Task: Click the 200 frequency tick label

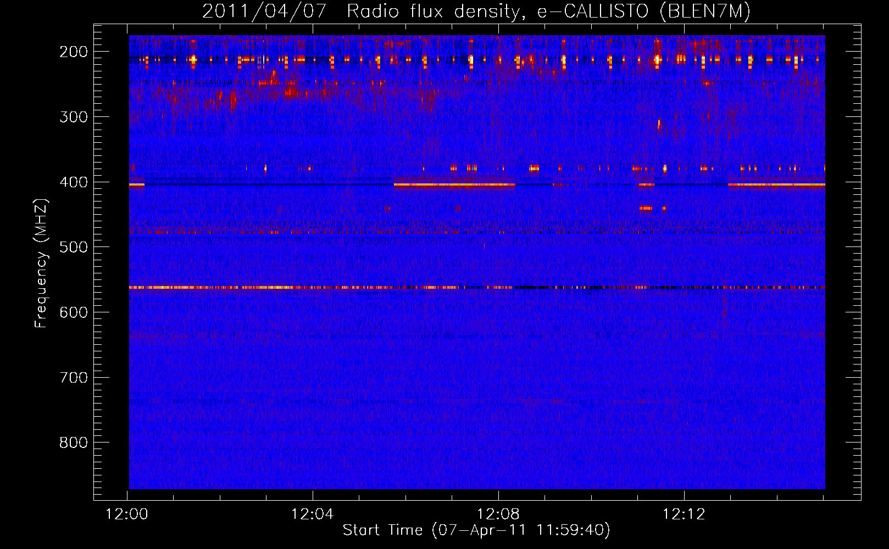Action: pos(74,52)
